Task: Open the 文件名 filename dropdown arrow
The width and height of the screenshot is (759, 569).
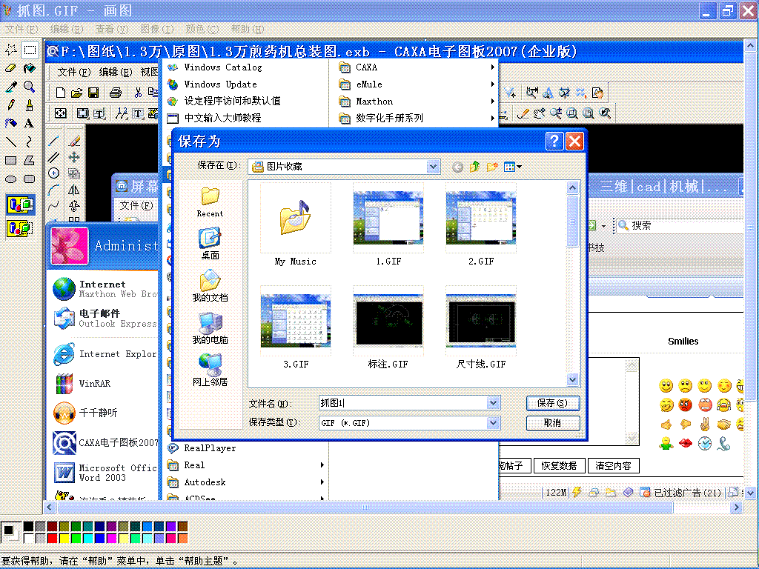Action: [x=493, y=402]
